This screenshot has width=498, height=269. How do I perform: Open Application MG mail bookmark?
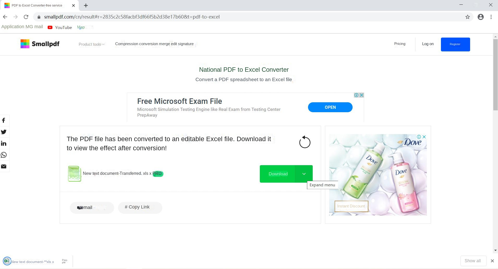22,27
